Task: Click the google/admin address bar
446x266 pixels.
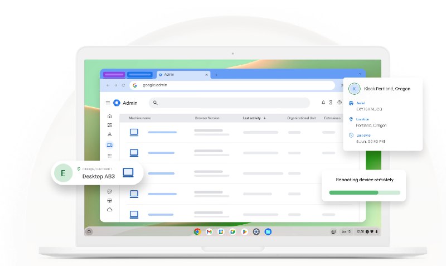Action: pyautogui.click(x=232, y=85)
